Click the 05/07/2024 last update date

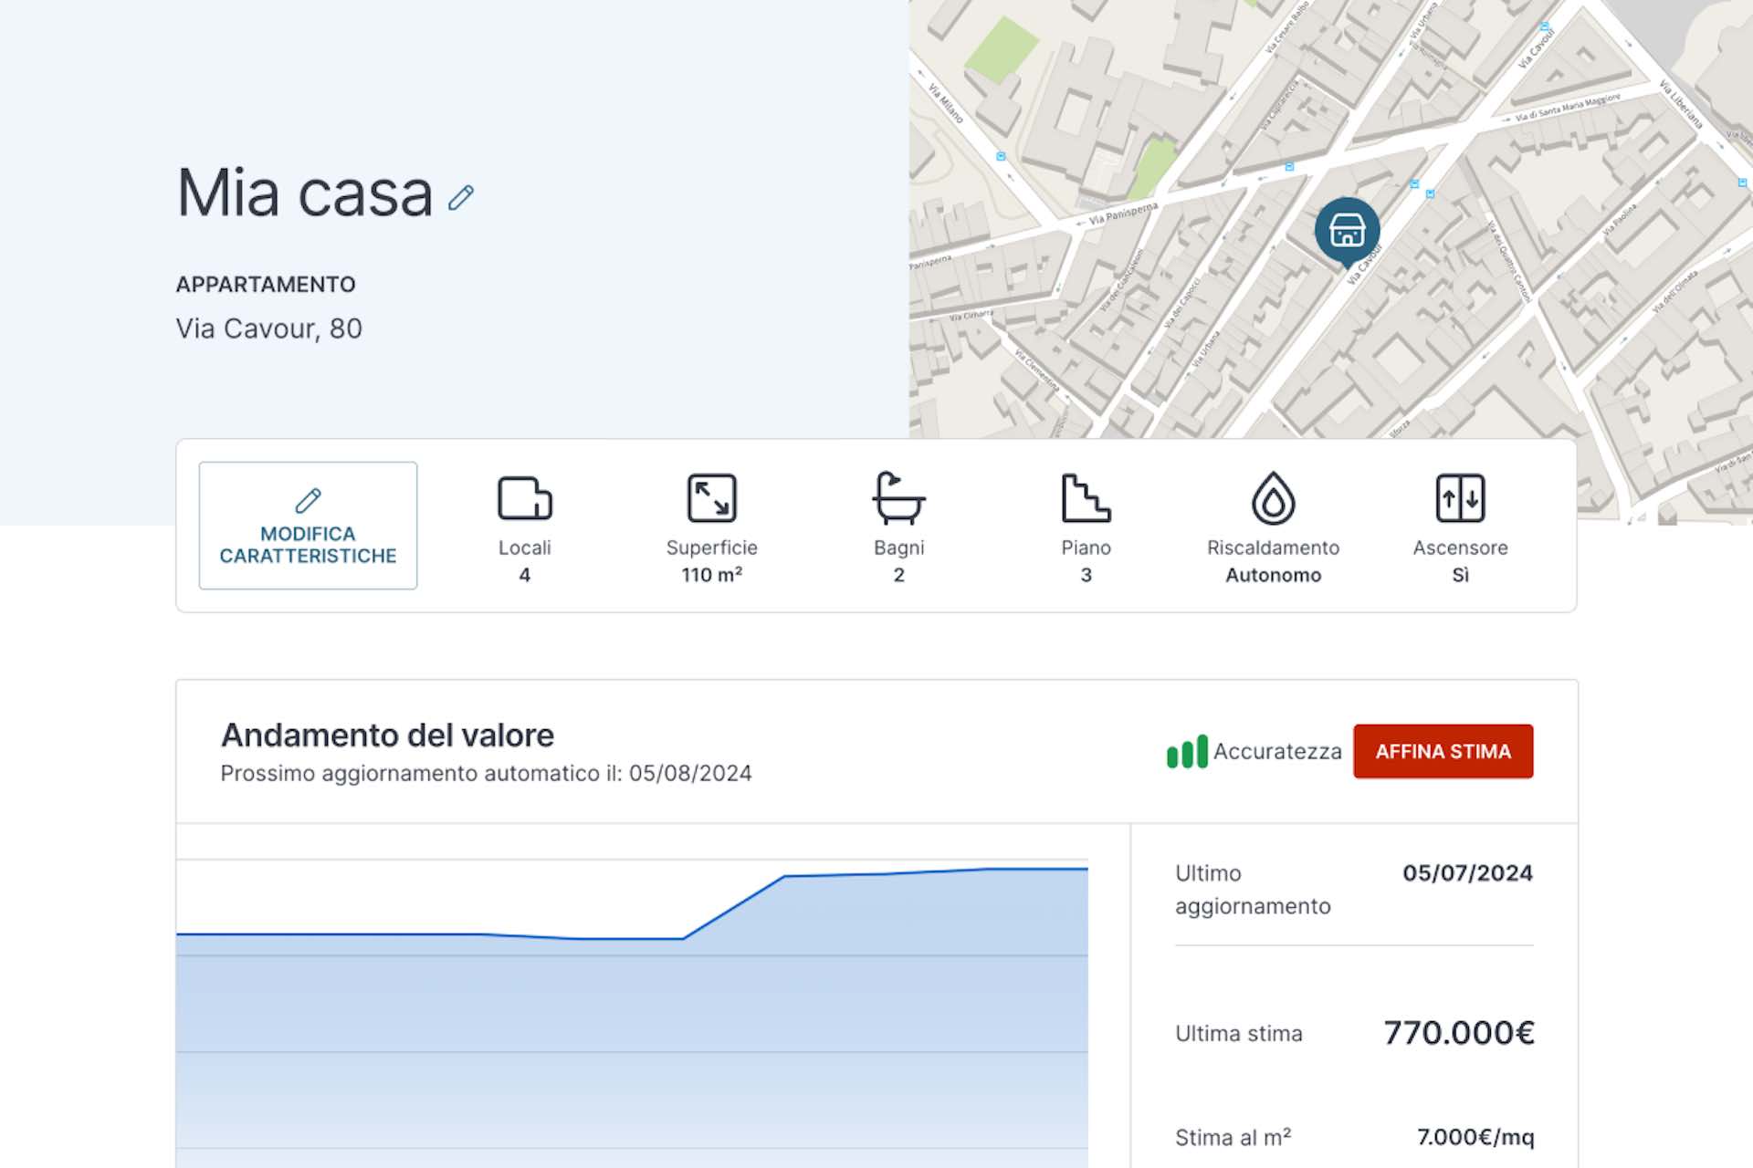coord(1467,873)
